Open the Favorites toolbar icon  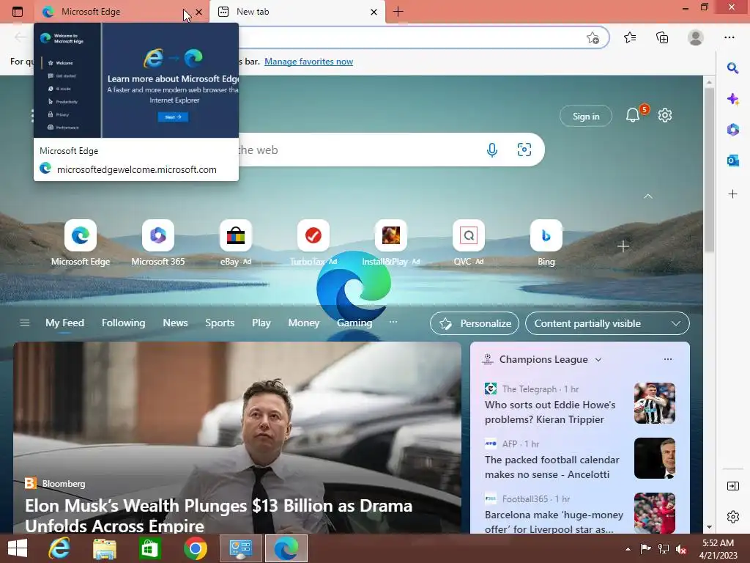point(630,37)
